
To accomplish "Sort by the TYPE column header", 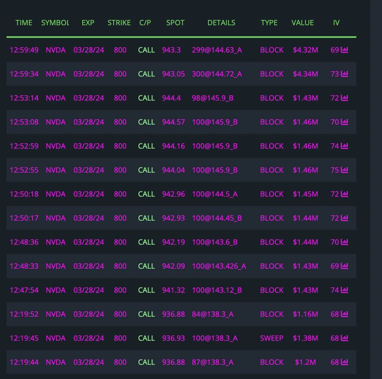I will tap(269, 23).
